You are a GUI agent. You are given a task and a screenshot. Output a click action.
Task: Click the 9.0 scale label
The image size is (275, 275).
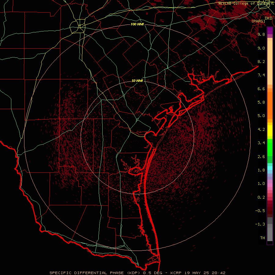(x=261, y=48)
